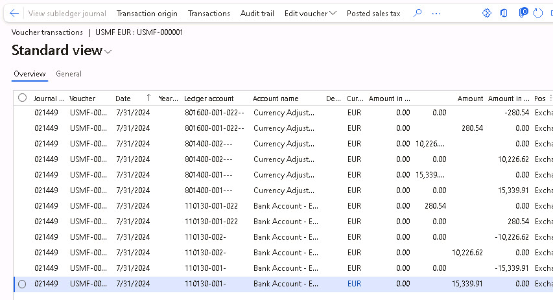The height and width of the screenshot is (300, 553).
Task: Open the more options ellipsis menu
Action: 436,14
